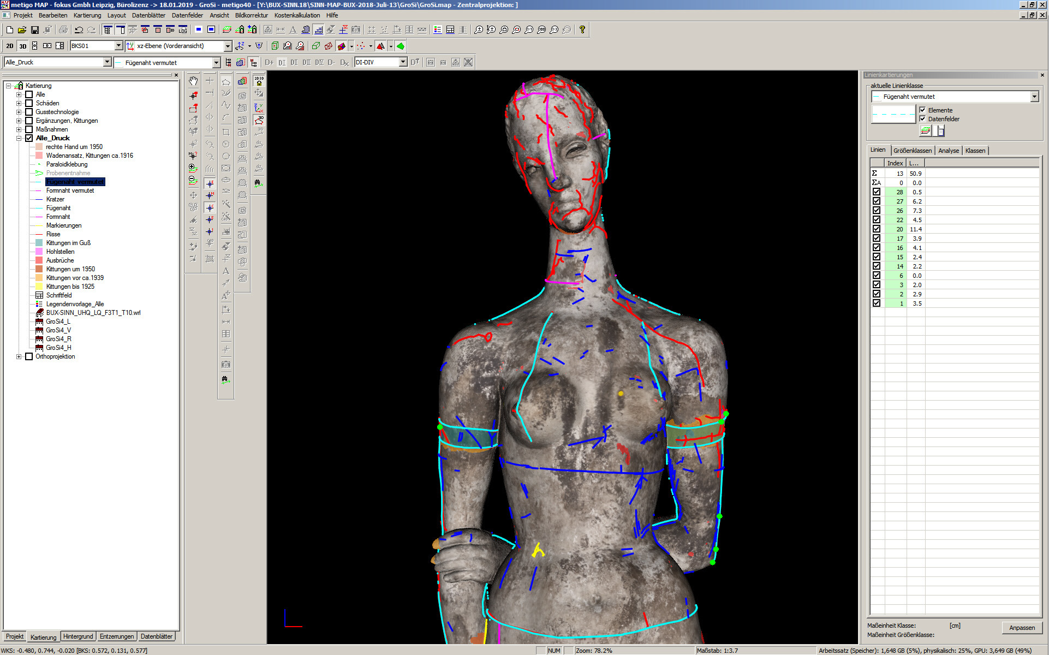Expand the Orthoprojektion tree node
This screenshot has height=655, width=1049.
point(19,356)
